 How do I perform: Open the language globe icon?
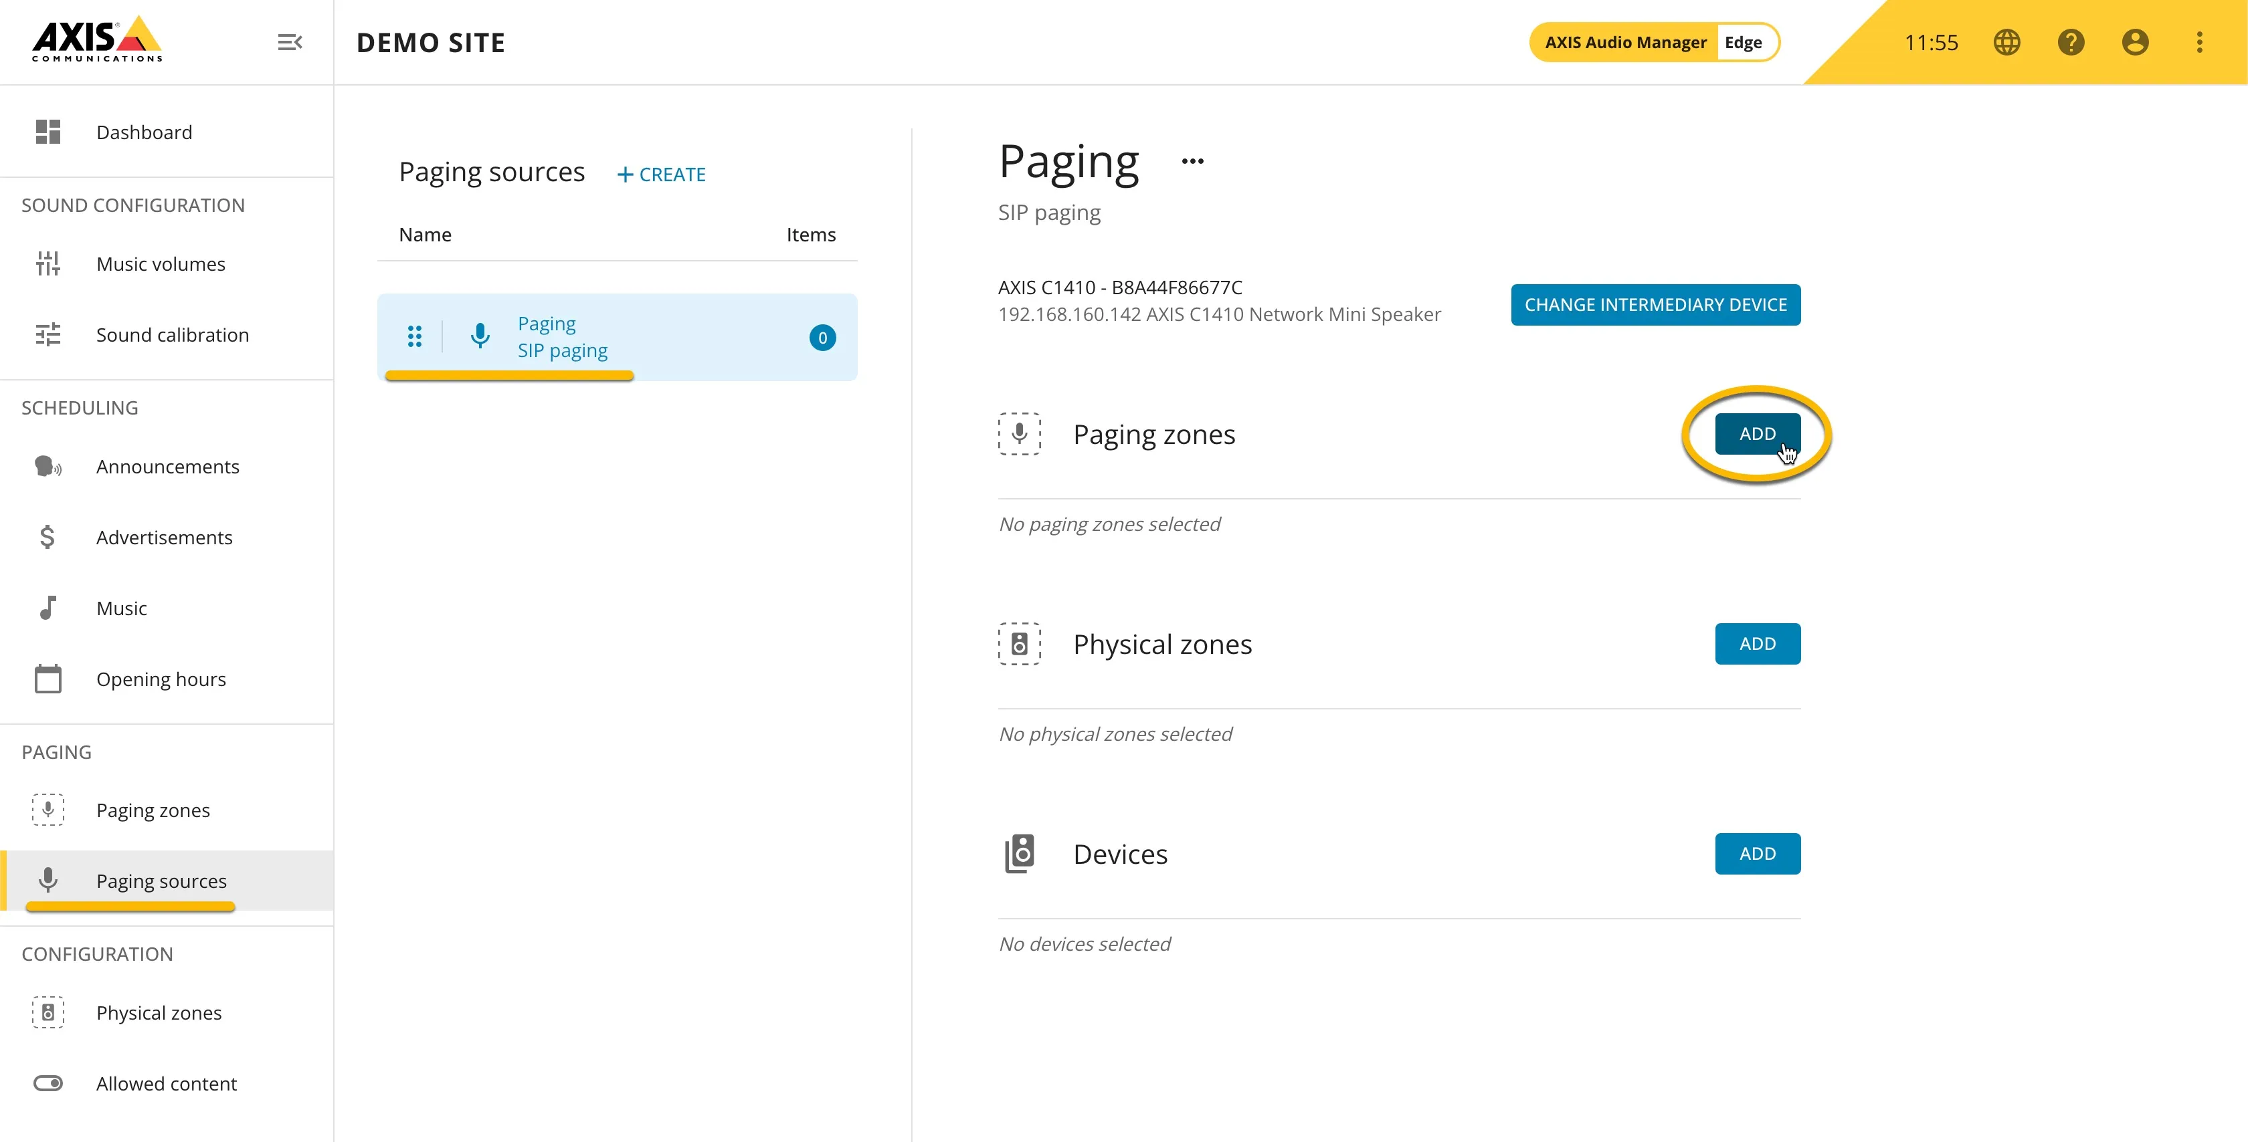click(x=2006, y=42)
